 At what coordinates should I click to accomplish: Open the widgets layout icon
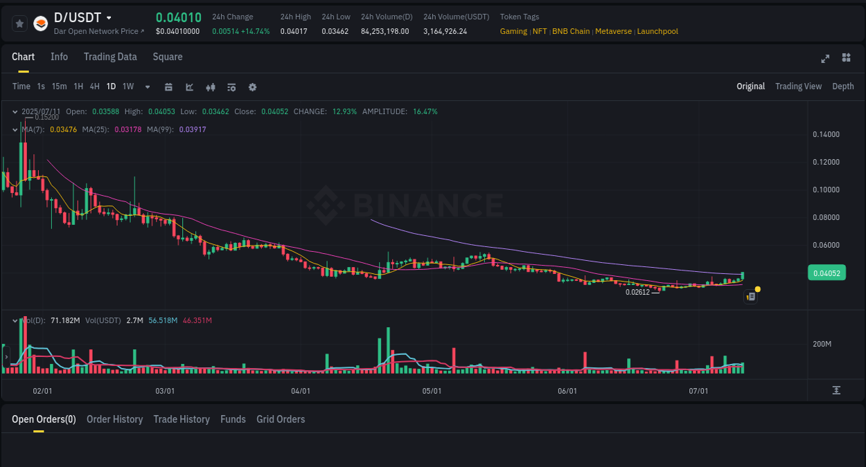846,59
